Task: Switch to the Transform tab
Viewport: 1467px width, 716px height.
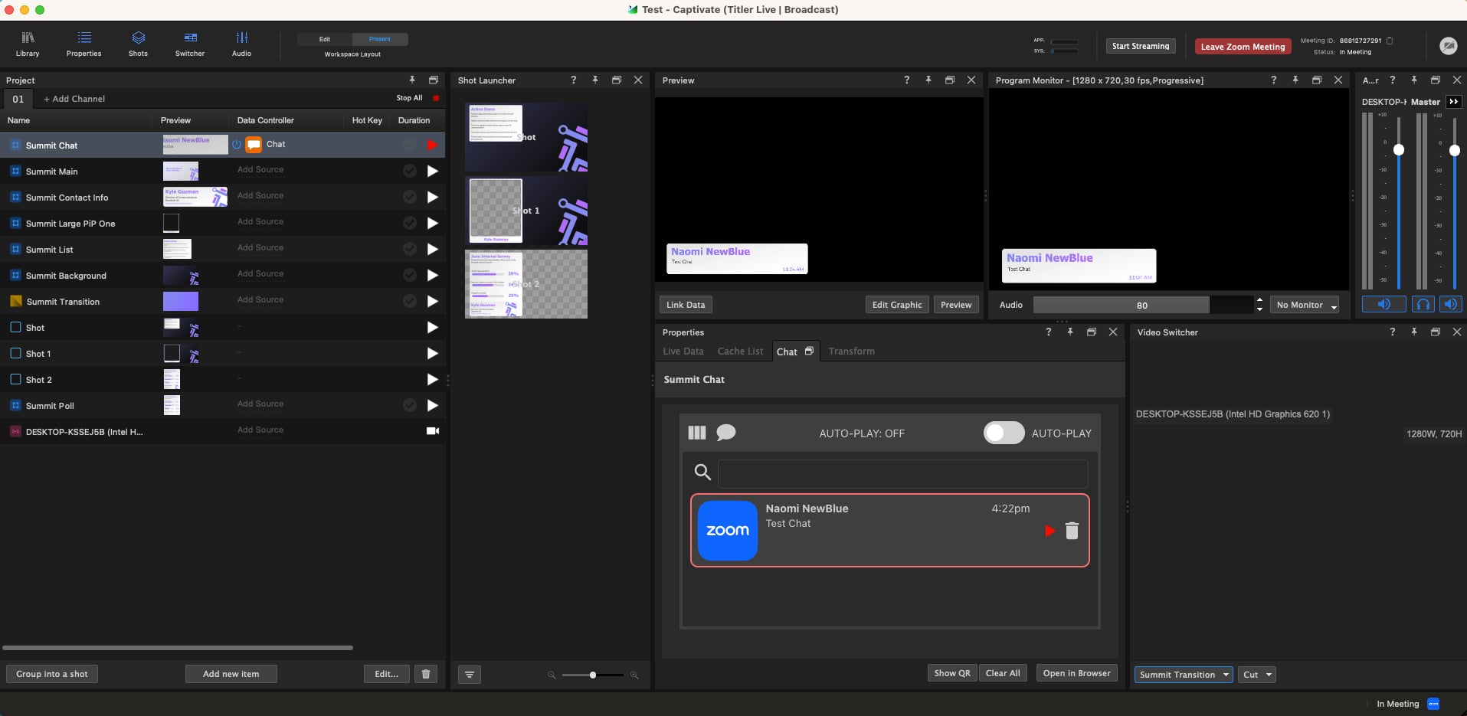Action: tap(851, 351)
